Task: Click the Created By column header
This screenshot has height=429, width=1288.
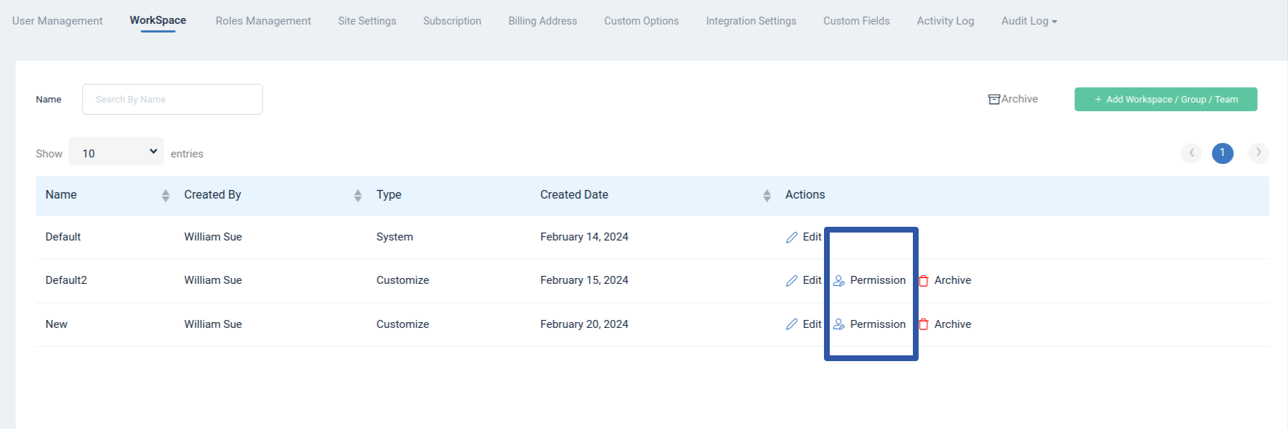Action: pos(212,195)
